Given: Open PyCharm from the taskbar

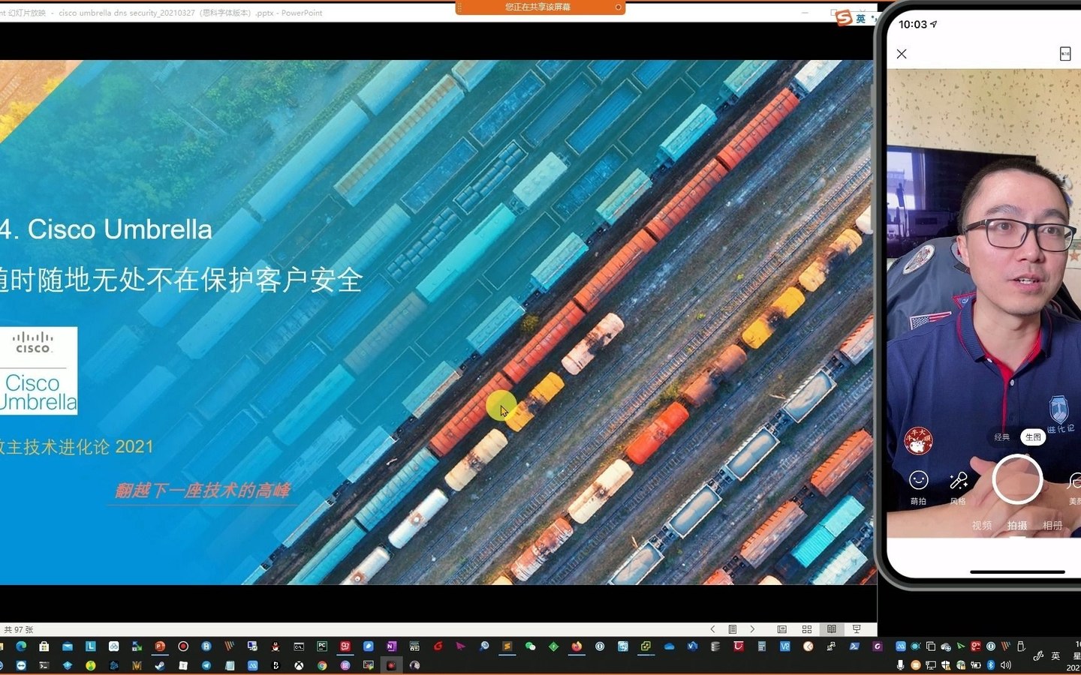Looking at the screenshot, I should [x=322, y=646].
